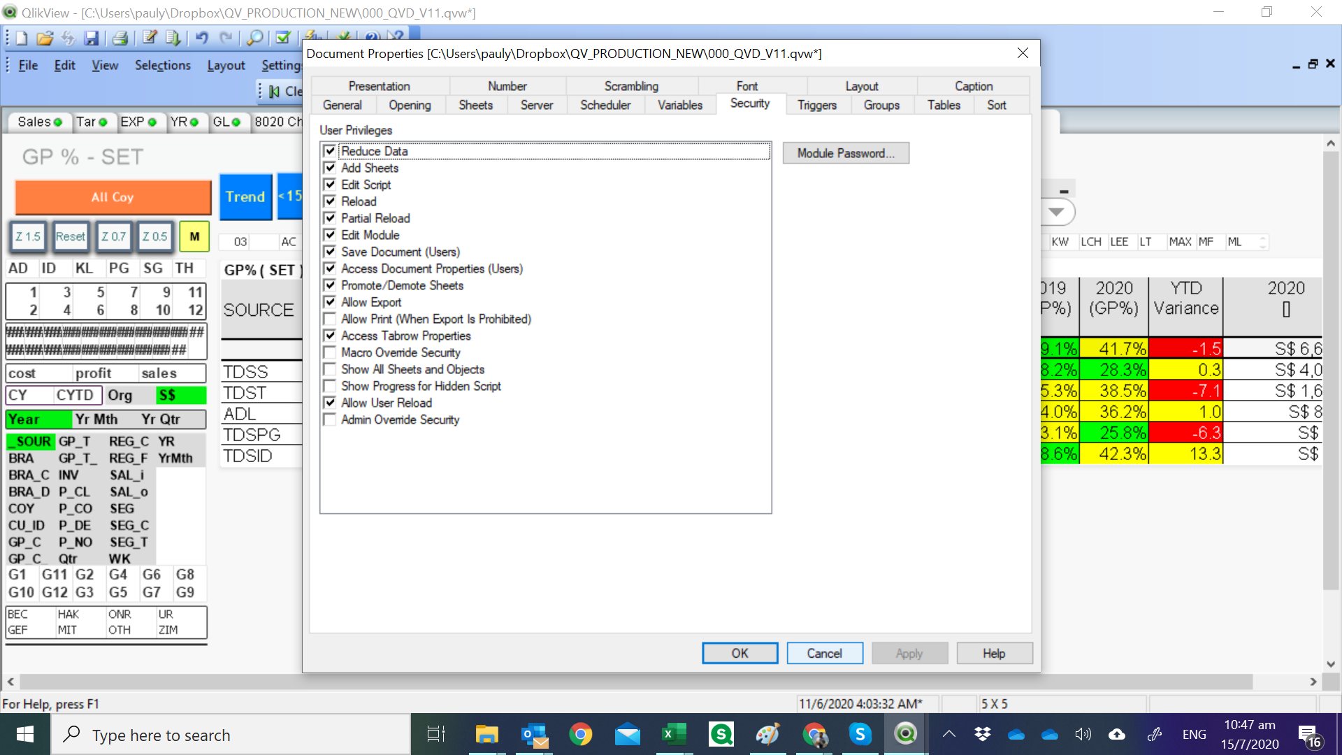The image size is (1342, 755).
Task: Click the Undo arrow toolbar icon
Action: (202, 38)
